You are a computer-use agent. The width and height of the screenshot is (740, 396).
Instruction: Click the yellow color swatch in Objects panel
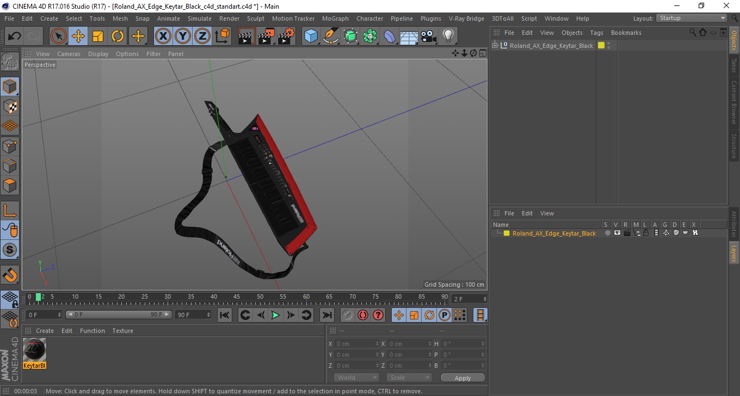point(601,45)
